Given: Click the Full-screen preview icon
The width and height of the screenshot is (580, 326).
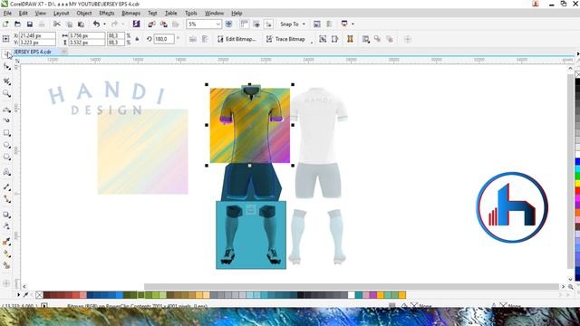Looking at the screenshot, I should point(228,24).
